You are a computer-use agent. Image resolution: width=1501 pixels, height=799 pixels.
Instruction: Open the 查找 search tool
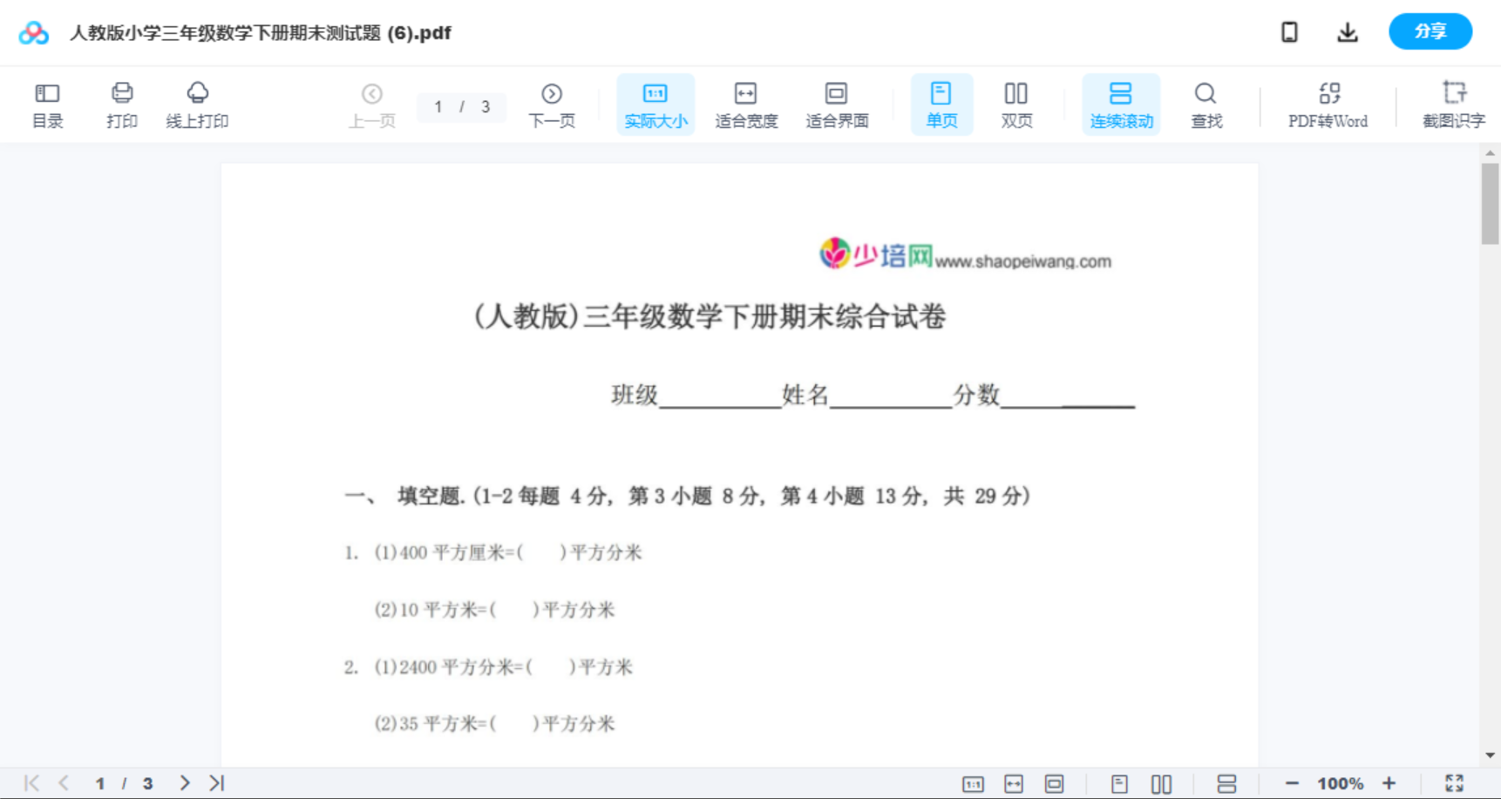1206,104
